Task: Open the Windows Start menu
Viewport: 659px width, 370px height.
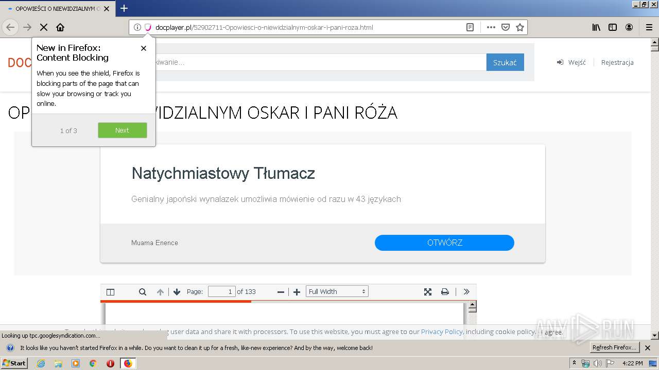Action: 14,363
